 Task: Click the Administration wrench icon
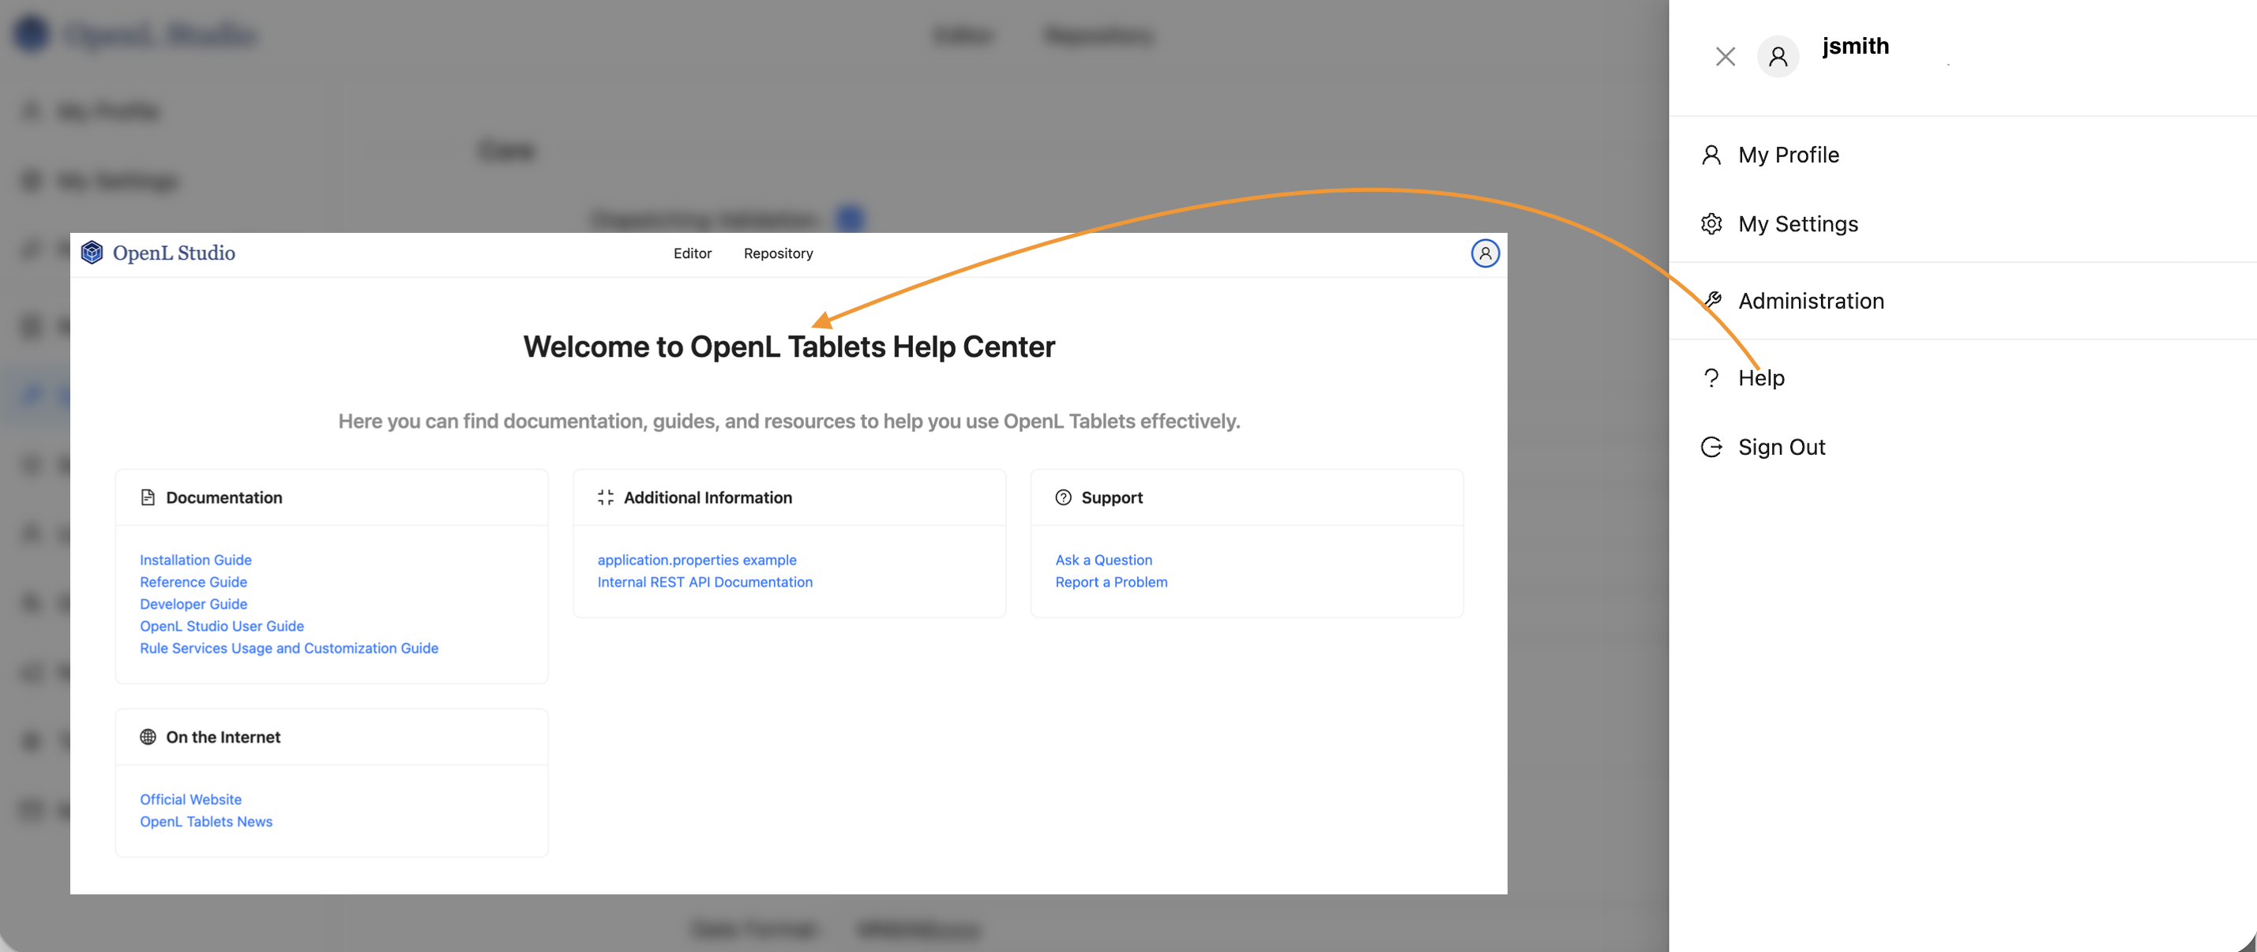(x=1711, y=301)
